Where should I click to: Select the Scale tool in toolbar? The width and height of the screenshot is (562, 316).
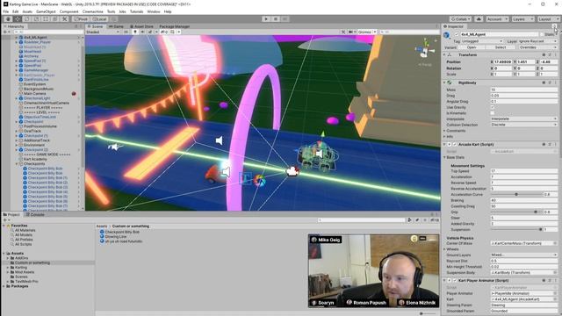tap(36, 19)
